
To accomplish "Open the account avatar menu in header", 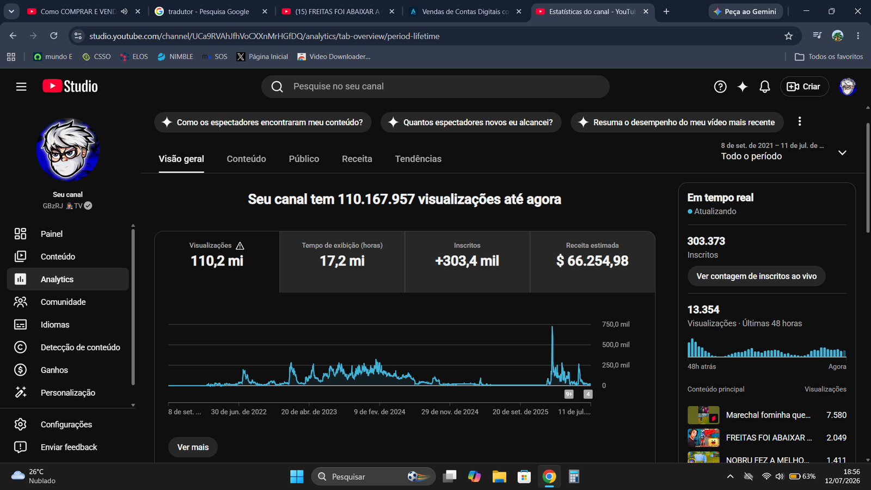I will click(x=848, y=87).
